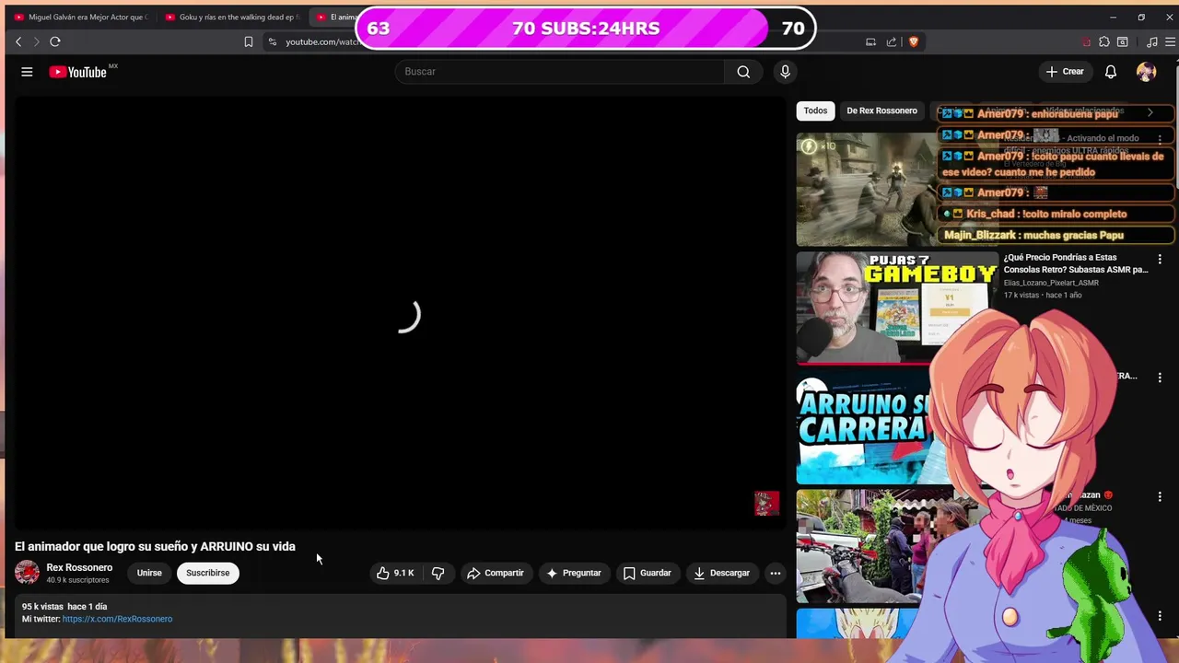
Task: Open options menu for the motorcycle video
Action: pyautogui.click(x=1160, y=496)
